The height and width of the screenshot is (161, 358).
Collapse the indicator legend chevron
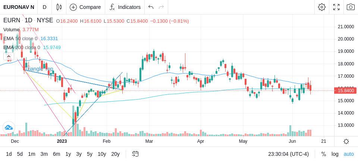tap(9, 56)
